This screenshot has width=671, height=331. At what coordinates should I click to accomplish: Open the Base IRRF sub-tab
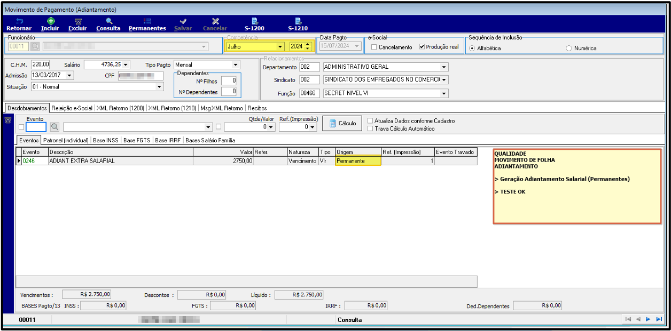(168, 140)
